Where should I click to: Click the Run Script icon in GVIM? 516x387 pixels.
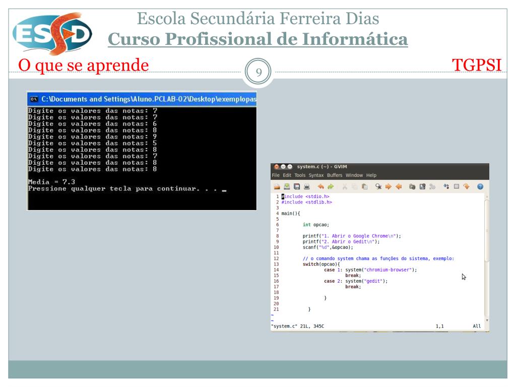(432, 186)
